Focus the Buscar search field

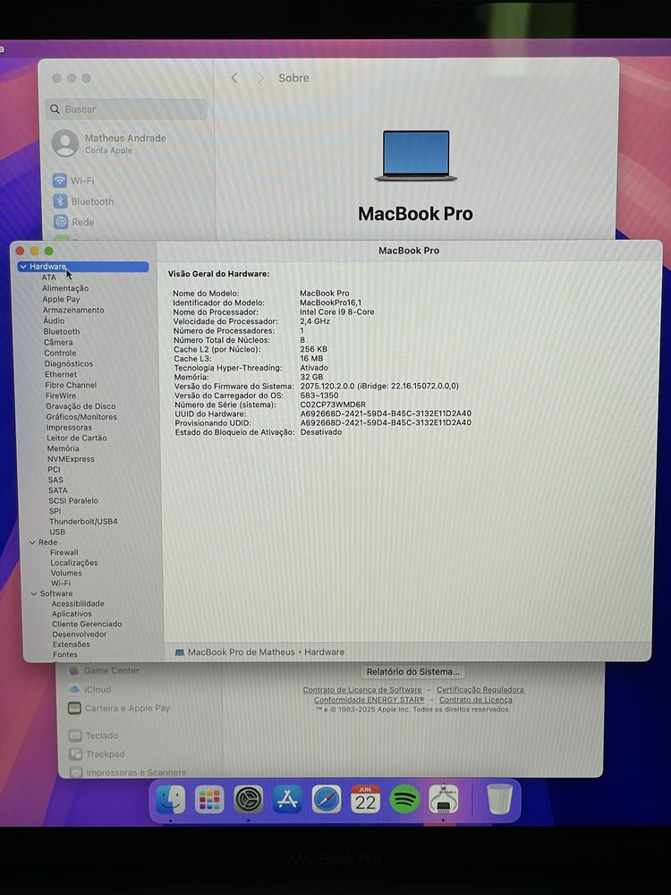tap(127, 109)
